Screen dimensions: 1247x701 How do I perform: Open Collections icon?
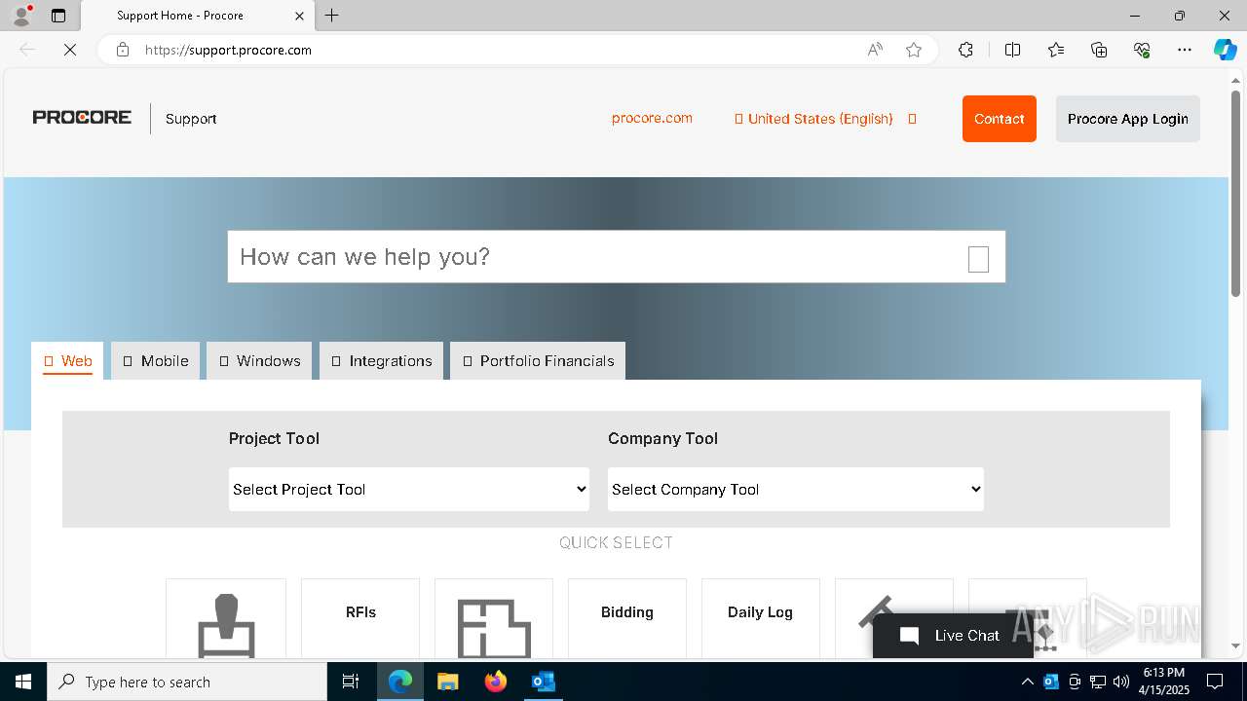click(x=1099, y=50)
